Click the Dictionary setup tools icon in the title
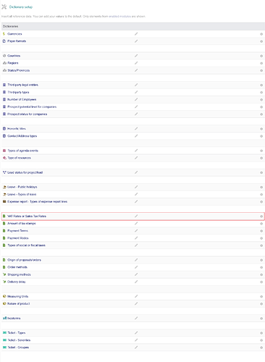 (x=4, y=7)
